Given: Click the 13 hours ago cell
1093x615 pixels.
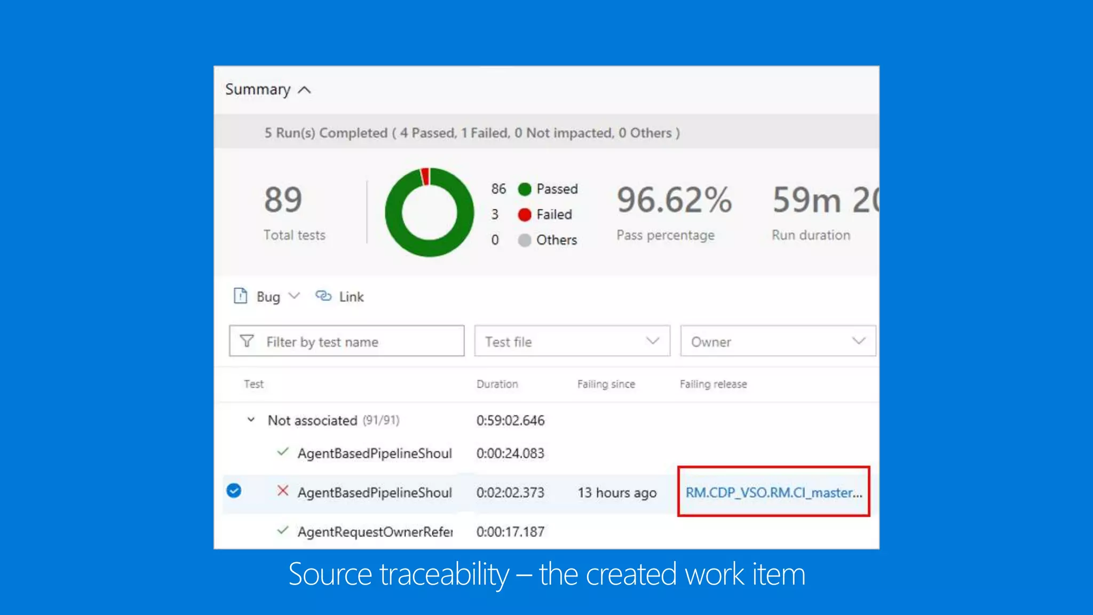Looking at the screenshot, I should click(x=617, y=493).
